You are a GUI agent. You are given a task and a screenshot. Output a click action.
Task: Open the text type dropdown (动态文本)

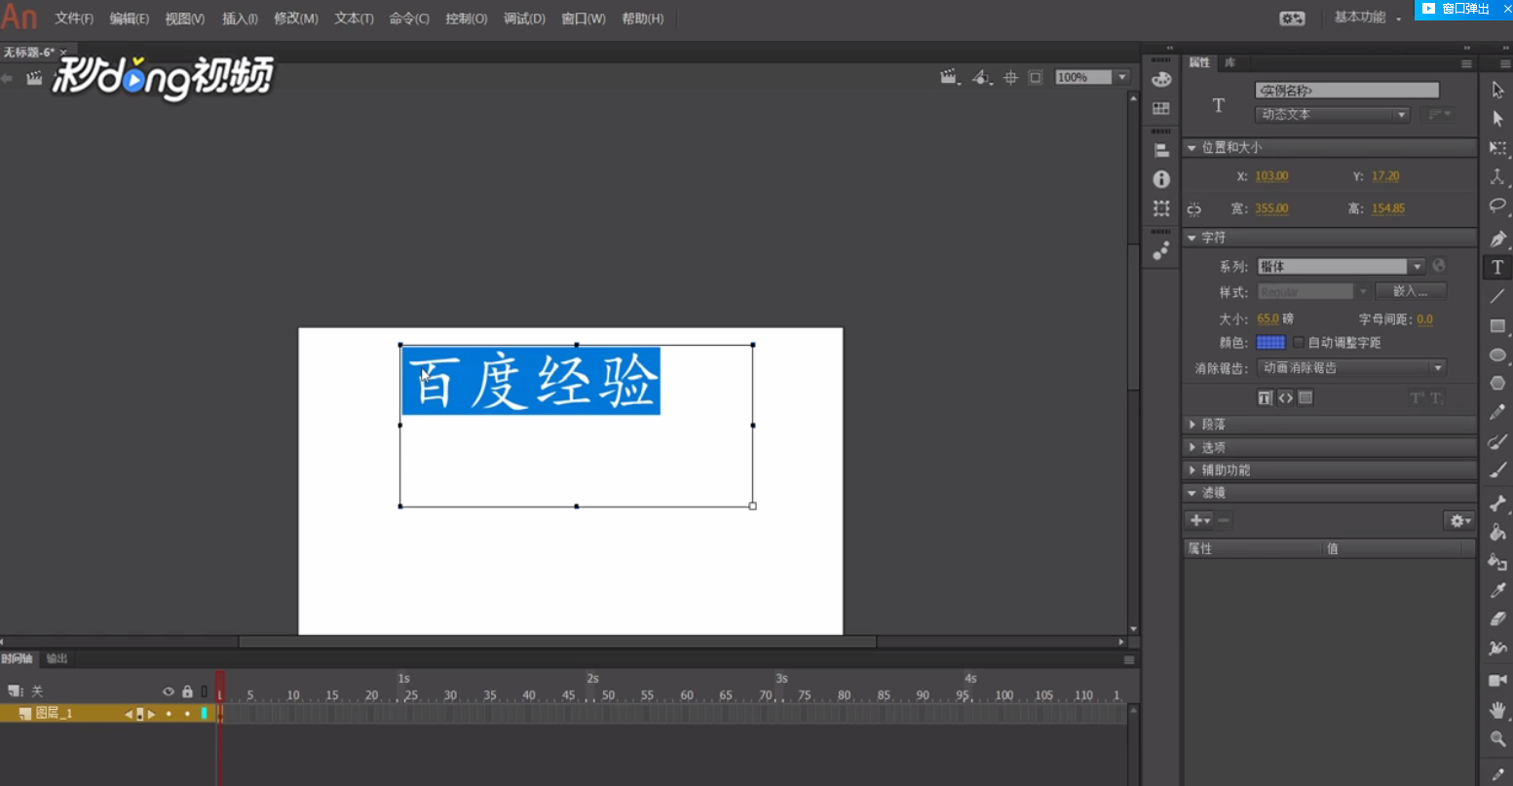(1333, 115)
